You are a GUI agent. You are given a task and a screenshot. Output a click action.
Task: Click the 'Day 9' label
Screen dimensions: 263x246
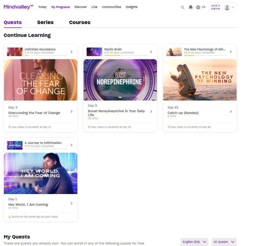[x=93, y=105]
